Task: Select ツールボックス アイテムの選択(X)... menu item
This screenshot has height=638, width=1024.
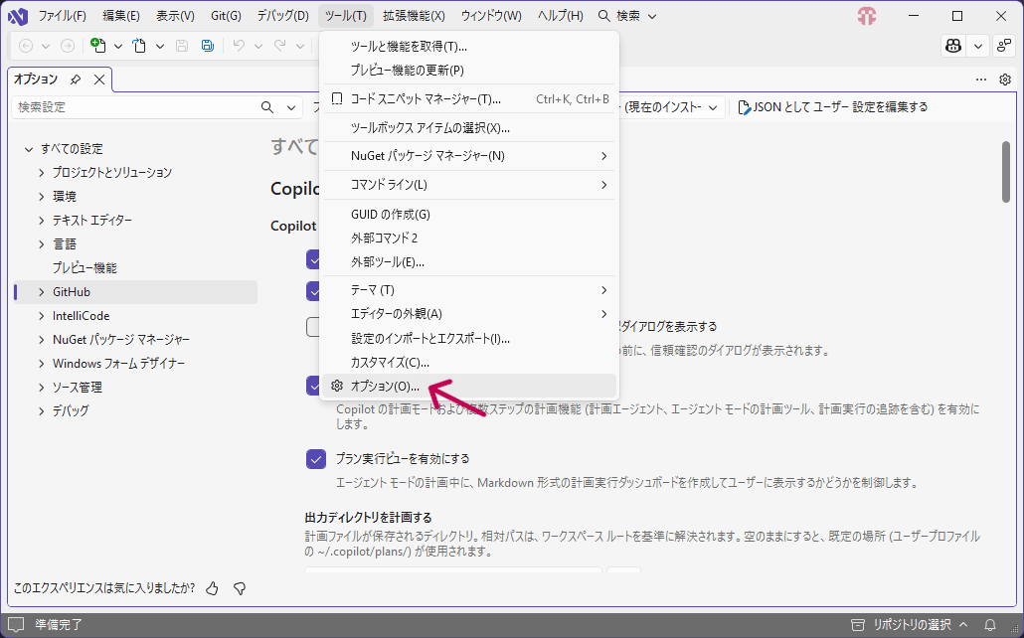Action: coord(469,128)
